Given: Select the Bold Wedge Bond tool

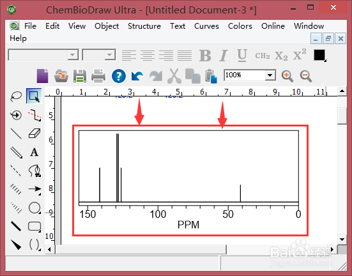Looking at the screenshot, I should coord(16,244).
